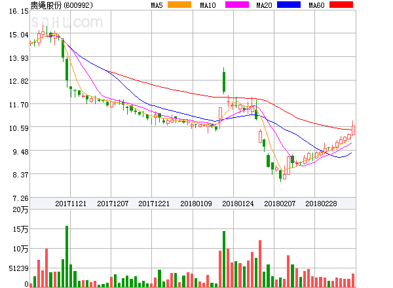Click the 15.04 price axis label
The image size is (393, 288).
pyautogui.click(x=19, y=35)
